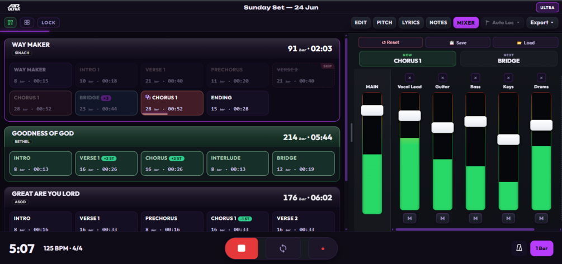The height and width of the screenshot is (264, 562).
Task: Remove the Vocal Lead channel with its X icon
Action: (409, 77)
